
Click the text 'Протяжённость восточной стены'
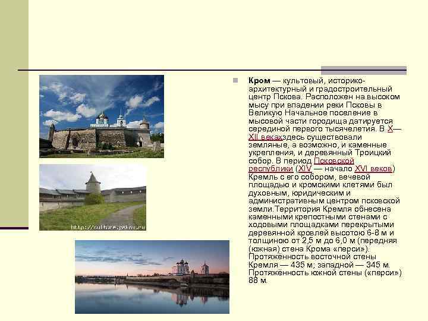click(312, 257)
